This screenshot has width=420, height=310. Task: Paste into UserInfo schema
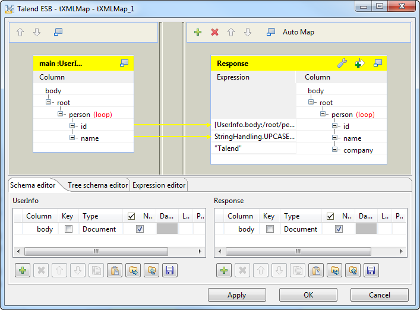115,270
